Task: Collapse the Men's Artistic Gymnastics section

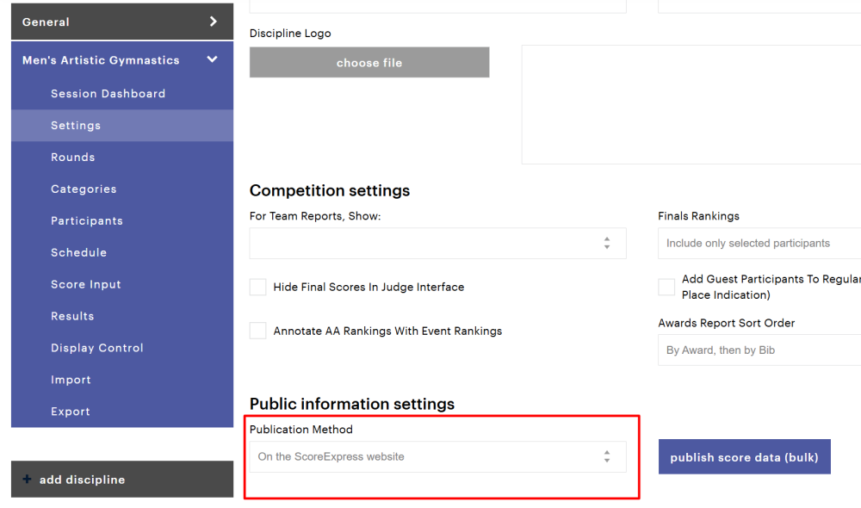Action: click(x=213, y=59)
